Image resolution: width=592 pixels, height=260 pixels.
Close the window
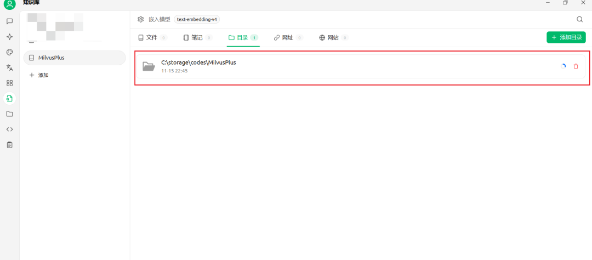583,3
